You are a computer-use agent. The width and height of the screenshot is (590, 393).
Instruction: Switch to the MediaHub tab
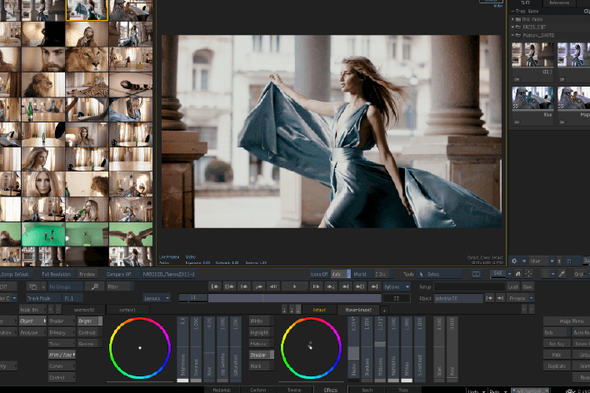pos(222,390)
